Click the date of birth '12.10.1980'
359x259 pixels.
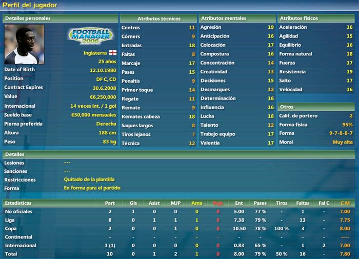pos(103,70)
